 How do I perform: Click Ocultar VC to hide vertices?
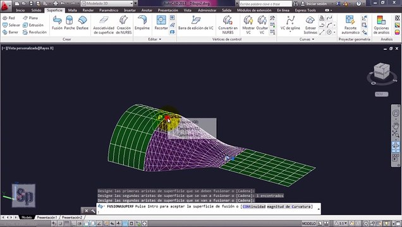[x=262, y=25]
